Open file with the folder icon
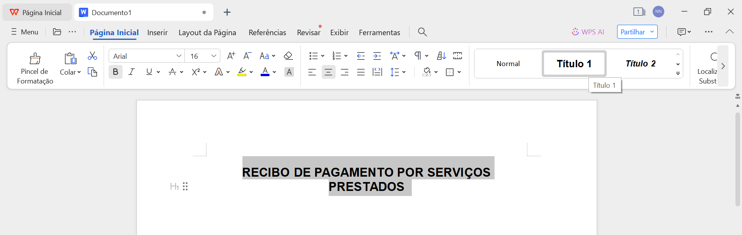The image size is (742, 235). click(57, 32)
